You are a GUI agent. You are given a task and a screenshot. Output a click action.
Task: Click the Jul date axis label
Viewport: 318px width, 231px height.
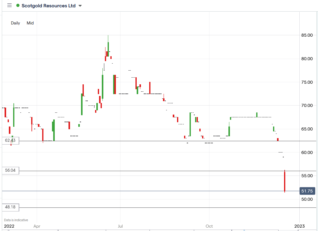point(120,226)
